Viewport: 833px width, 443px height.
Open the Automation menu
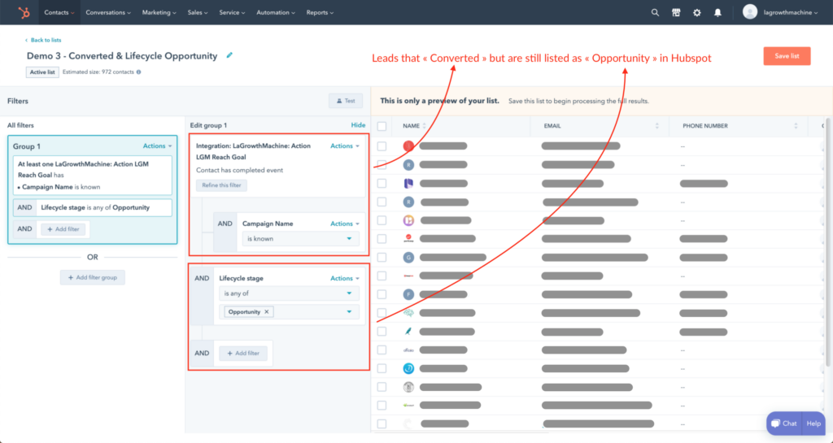(x=275, y=12)
